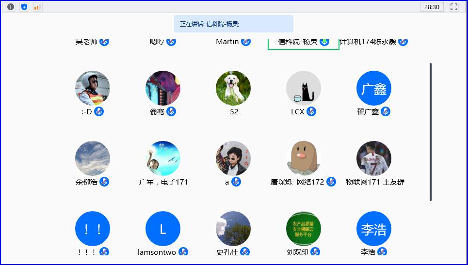
Task: Click mic icon of participant a
Action: pos(236,182)
